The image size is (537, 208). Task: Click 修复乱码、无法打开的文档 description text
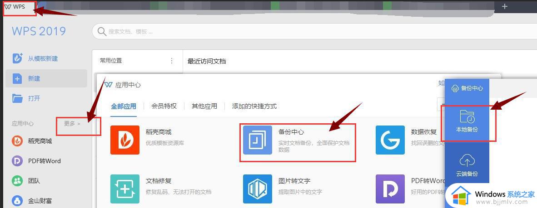(179, 192)
